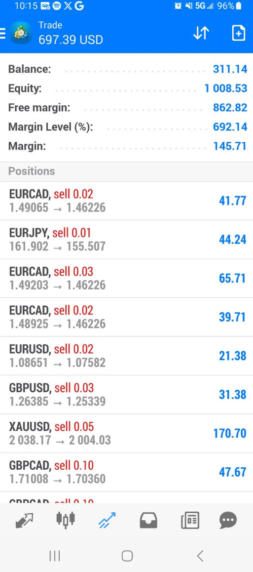The height and width of the screenshot is (572, 253).
Task: Open the Messages chat bubble icon
Action: pos(228,520)
